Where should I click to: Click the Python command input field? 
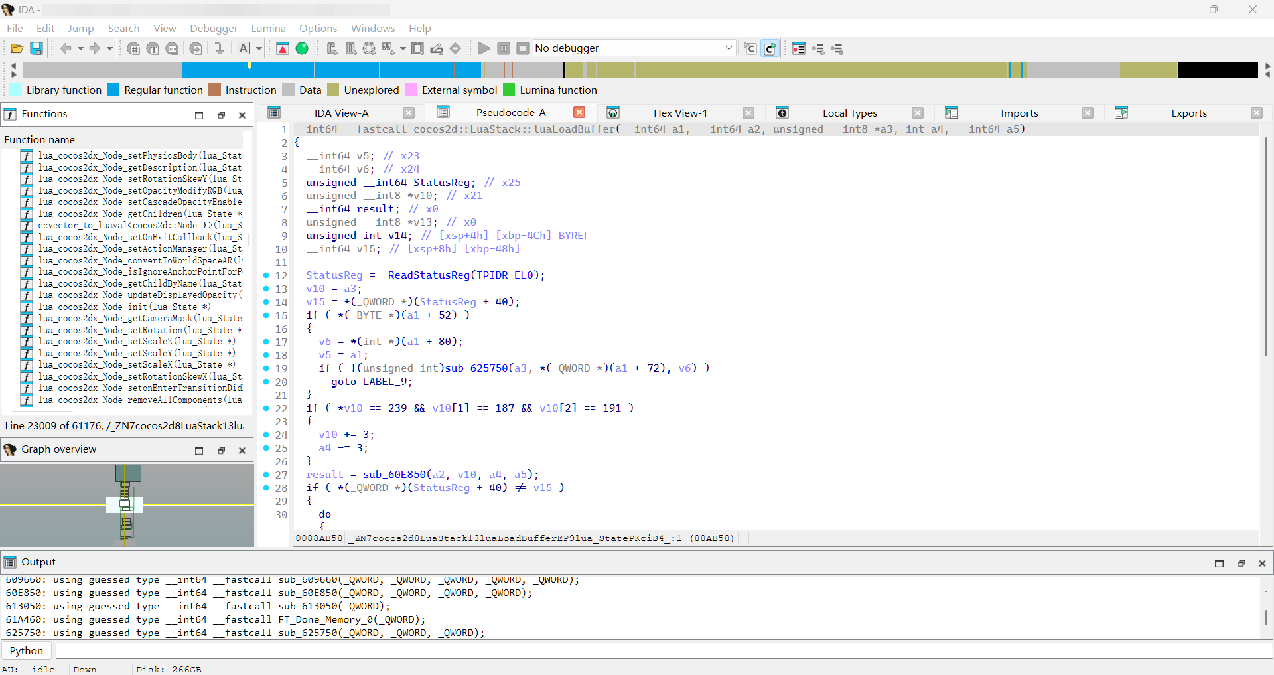(x=664, y=650)
